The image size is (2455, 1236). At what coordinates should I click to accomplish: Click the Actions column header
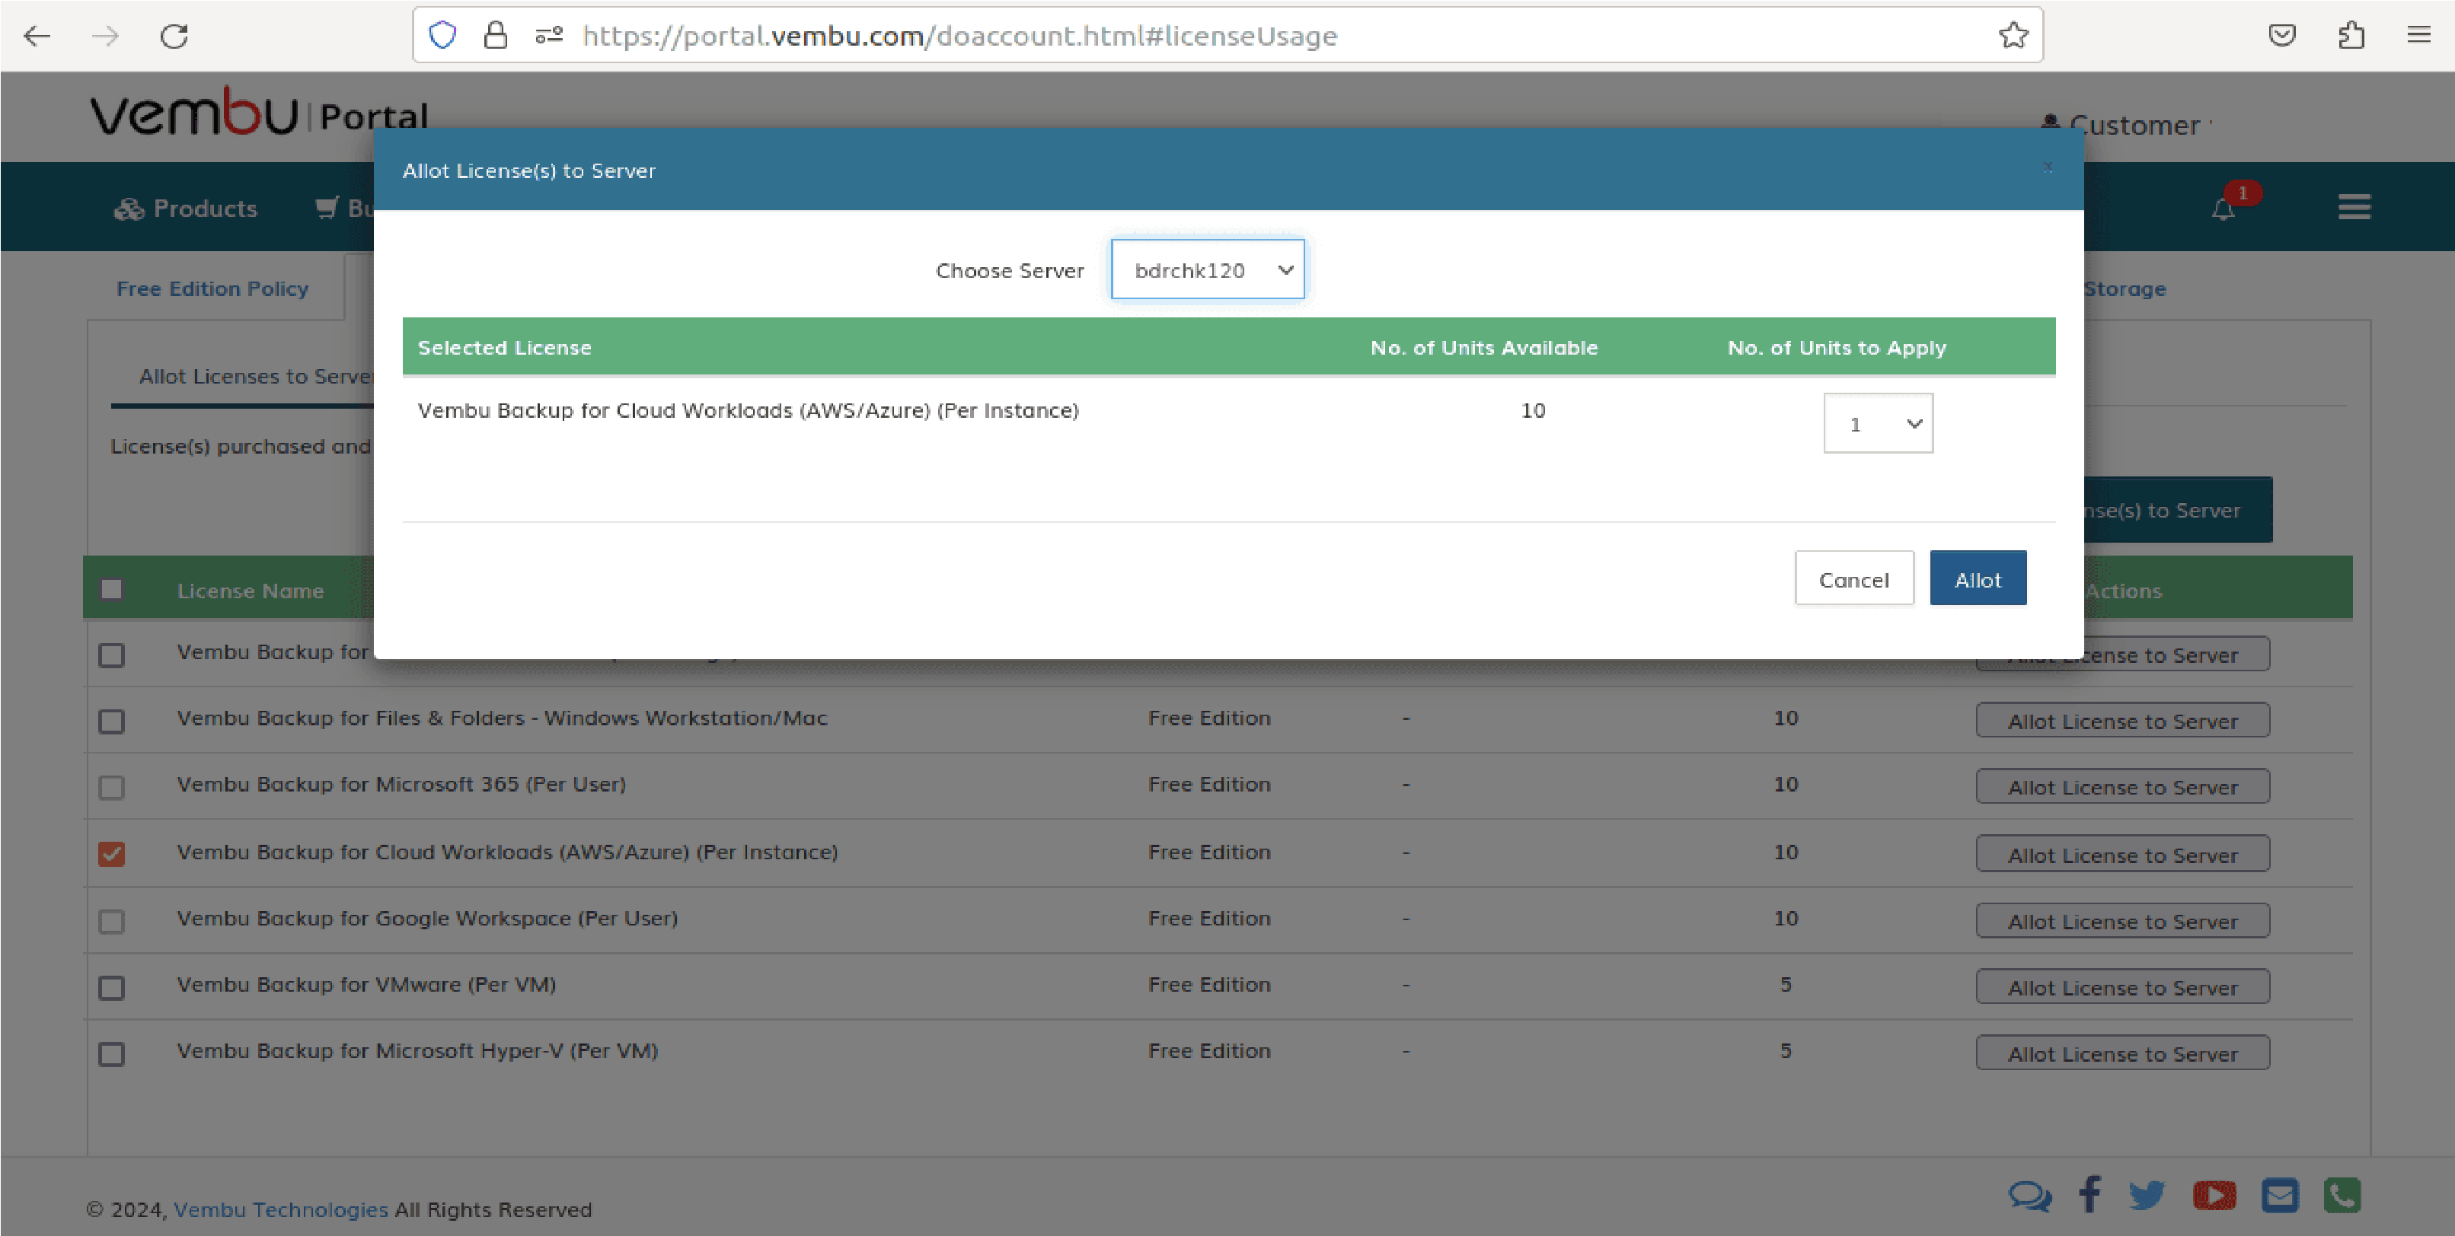coord(2123,591)
